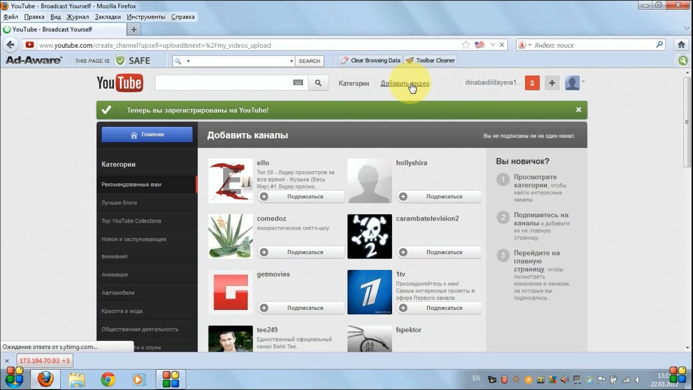Click the plus button next to username
Image resolution: width=693 pixels, height=390 pixels.
click(552, 83)
